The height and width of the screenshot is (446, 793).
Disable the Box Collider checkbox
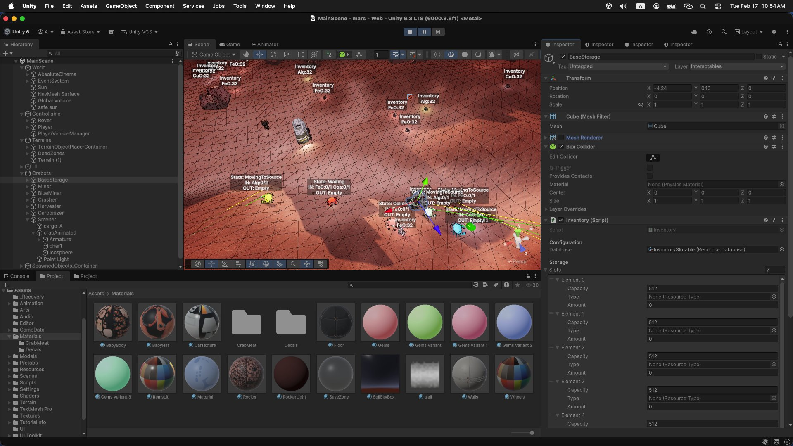coord(561,147)
